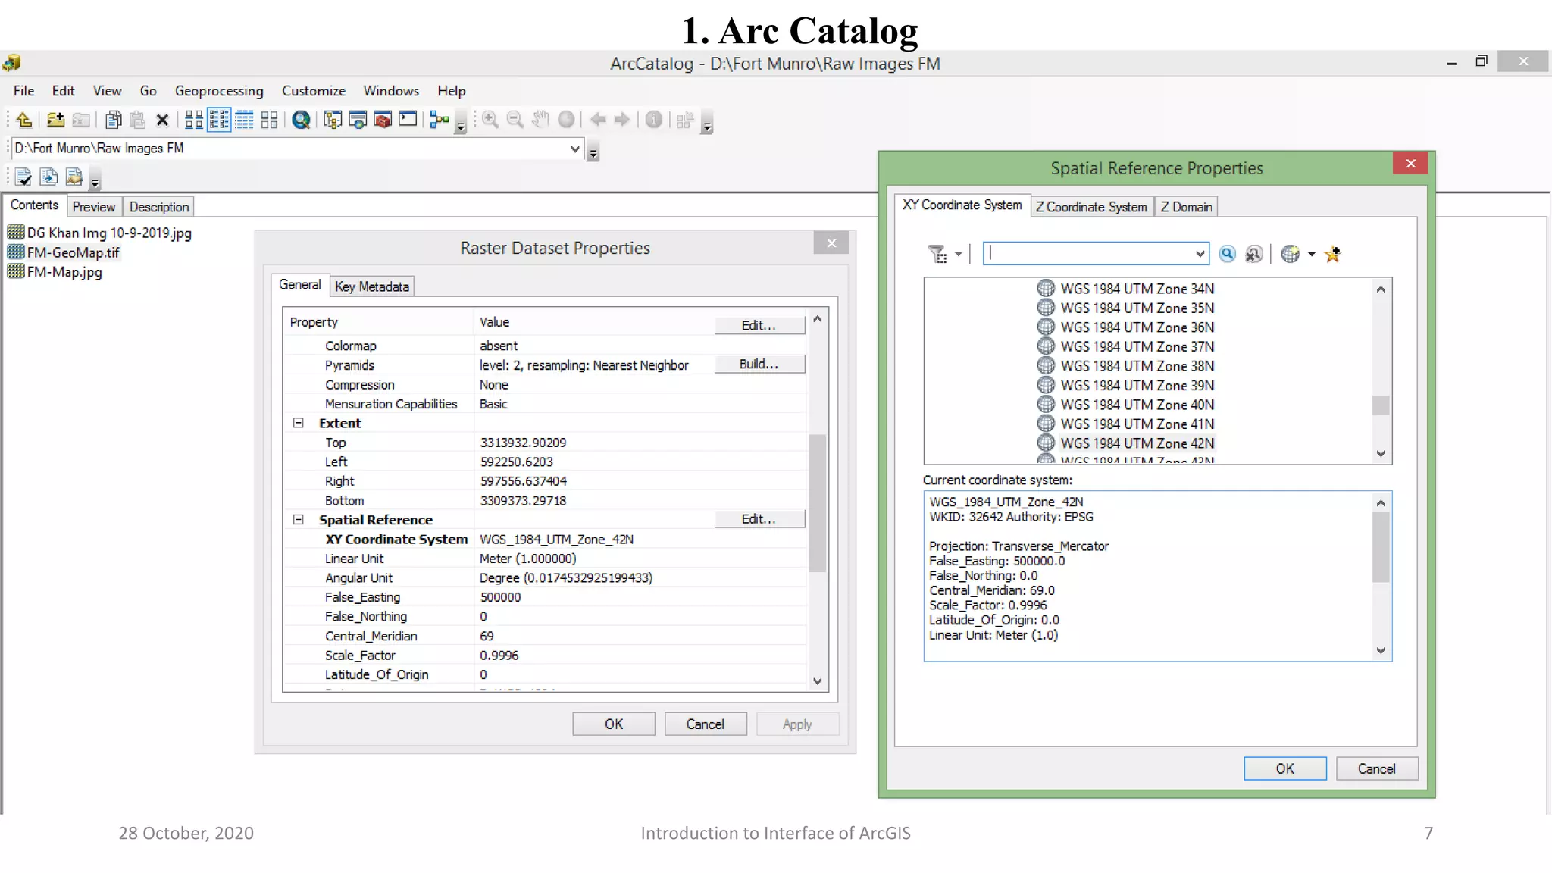1552x873 pixels.
Task: Open the File menu
Action: [23, 91]
